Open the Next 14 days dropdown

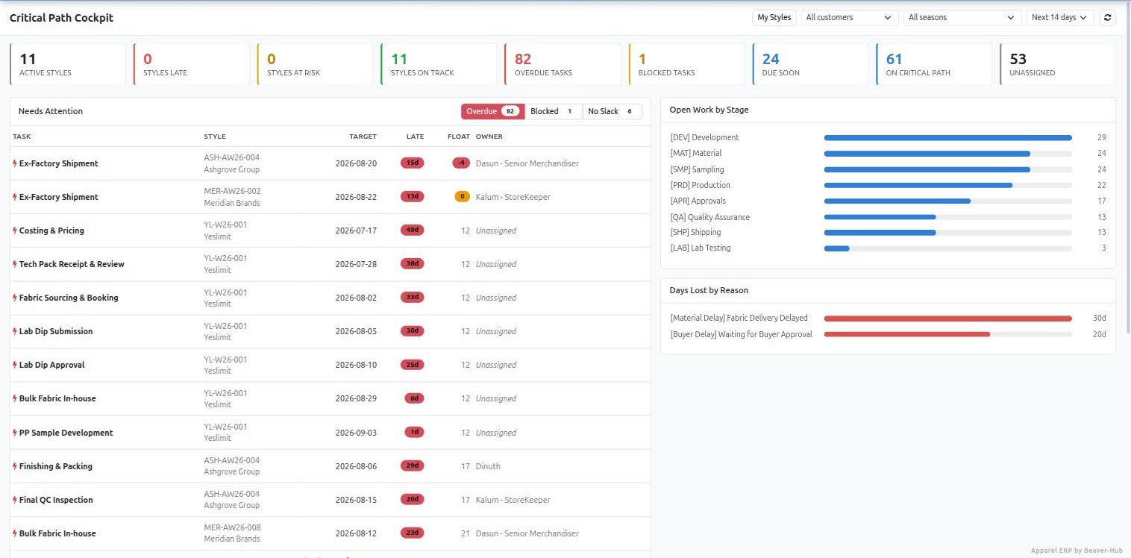[x=1060, y=17]
